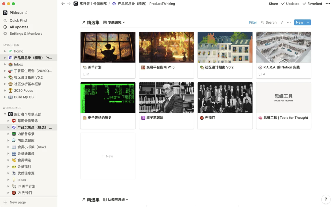Click the blue New button
Screen dimensions: 333x207
299,22
